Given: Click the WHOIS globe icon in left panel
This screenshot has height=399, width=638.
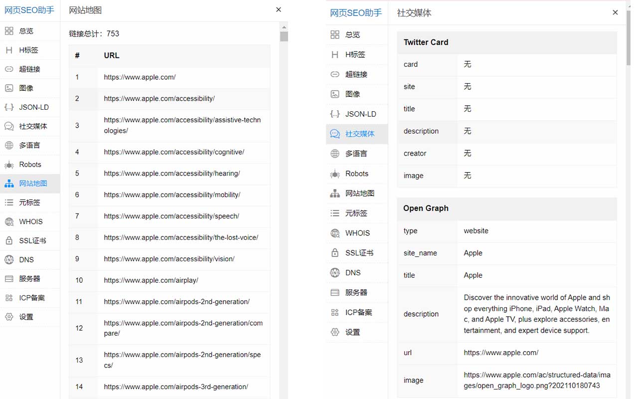Looking at the screenshot, I should tap(9, 222).
